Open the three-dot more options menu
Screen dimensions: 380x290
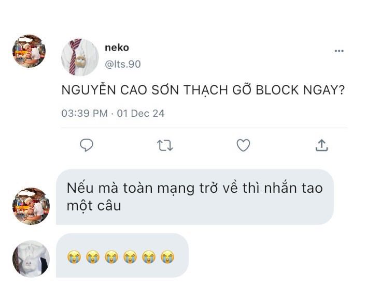(x=339, y=51)
